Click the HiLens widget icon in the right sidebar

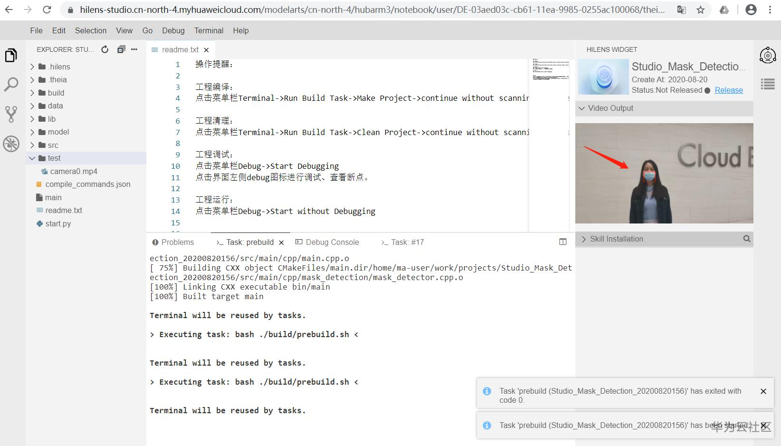(768, 56)
